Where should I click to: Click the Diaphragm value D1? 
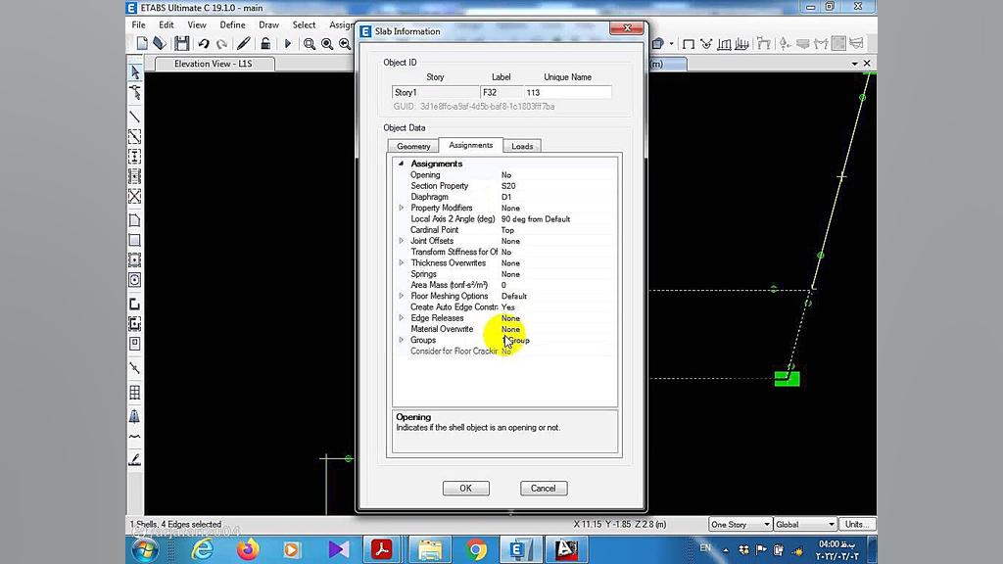(x=506, y=197)
